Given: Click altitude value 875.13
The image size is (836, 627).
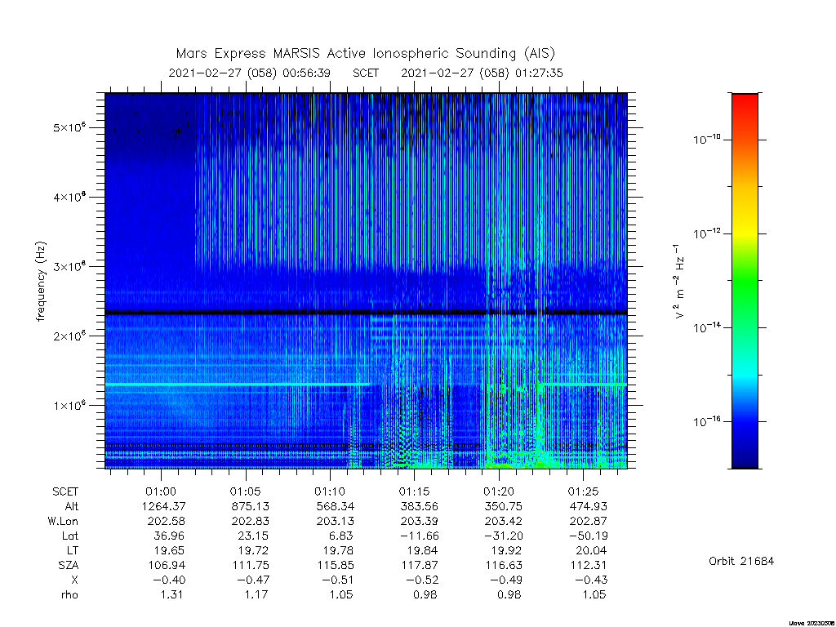Looking at the screenshot, I should point(251,506).
